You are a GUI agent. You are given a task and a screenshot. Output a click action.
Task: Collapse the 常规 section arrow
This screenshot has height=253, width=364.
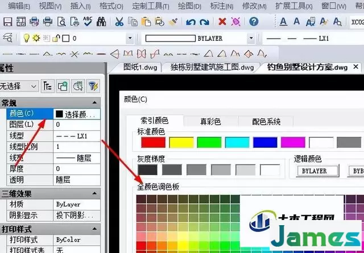[94, 102]
